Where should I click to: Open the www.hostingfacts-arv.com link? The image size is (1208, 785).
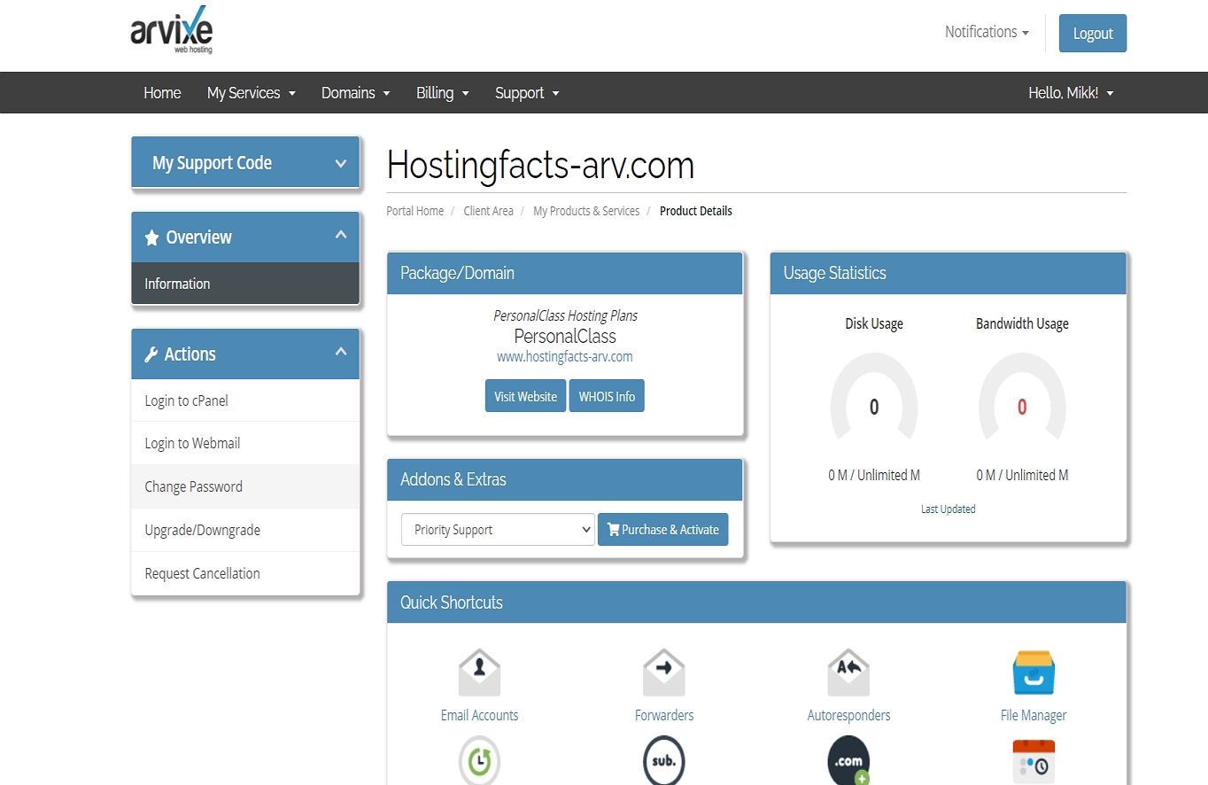pos(564,356)
